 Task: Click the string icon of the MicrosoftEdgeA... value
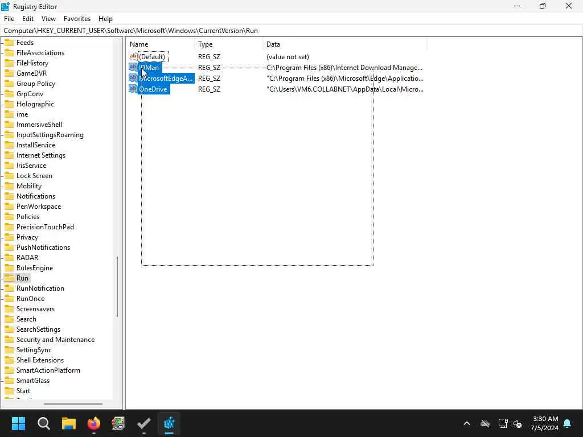tap(133, 78)
